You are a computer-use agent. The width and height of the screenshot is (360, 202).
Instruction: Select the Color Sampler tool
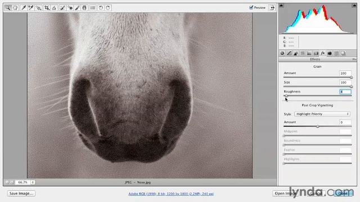tap(31, 8)
